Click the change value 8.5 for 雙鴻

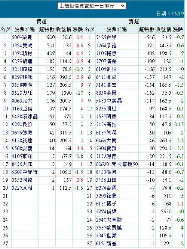tap(80, 46)
